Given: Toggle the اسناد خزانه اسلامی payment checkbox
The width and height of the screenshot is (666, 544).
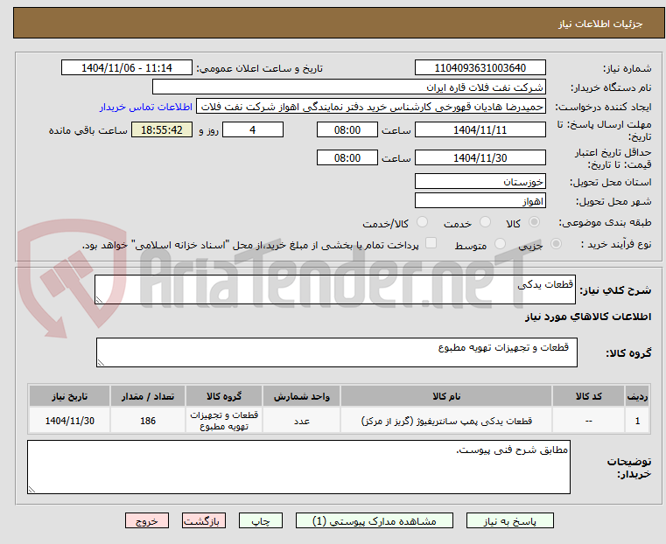Looking at the screenshot, I should (431, 243).
